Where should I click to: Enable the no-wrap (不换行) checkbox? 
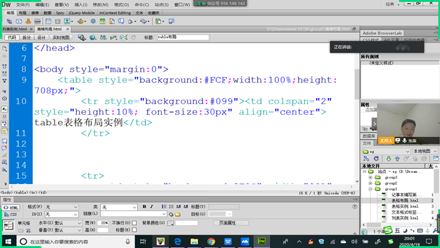134,223
